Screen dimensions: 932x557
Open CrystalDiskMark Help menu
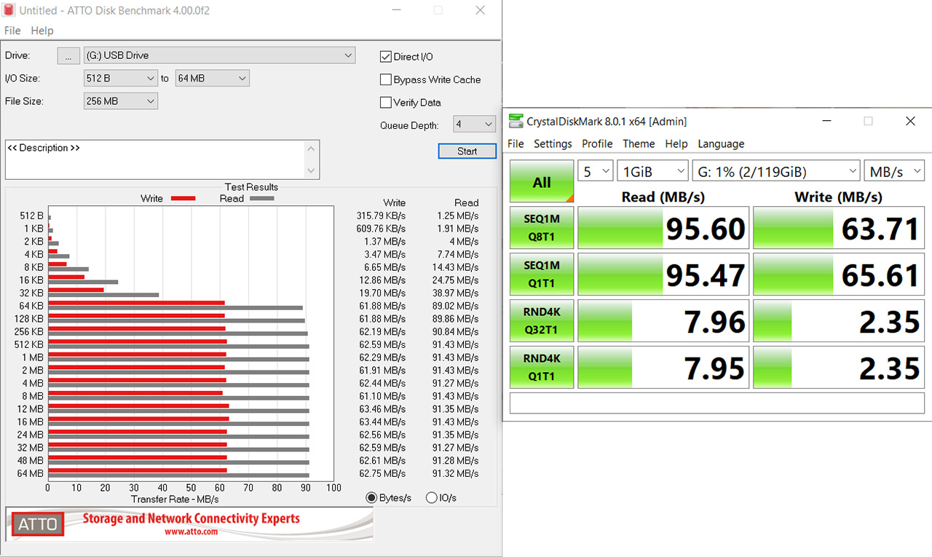pyautogui.click(x=676, y=143)
